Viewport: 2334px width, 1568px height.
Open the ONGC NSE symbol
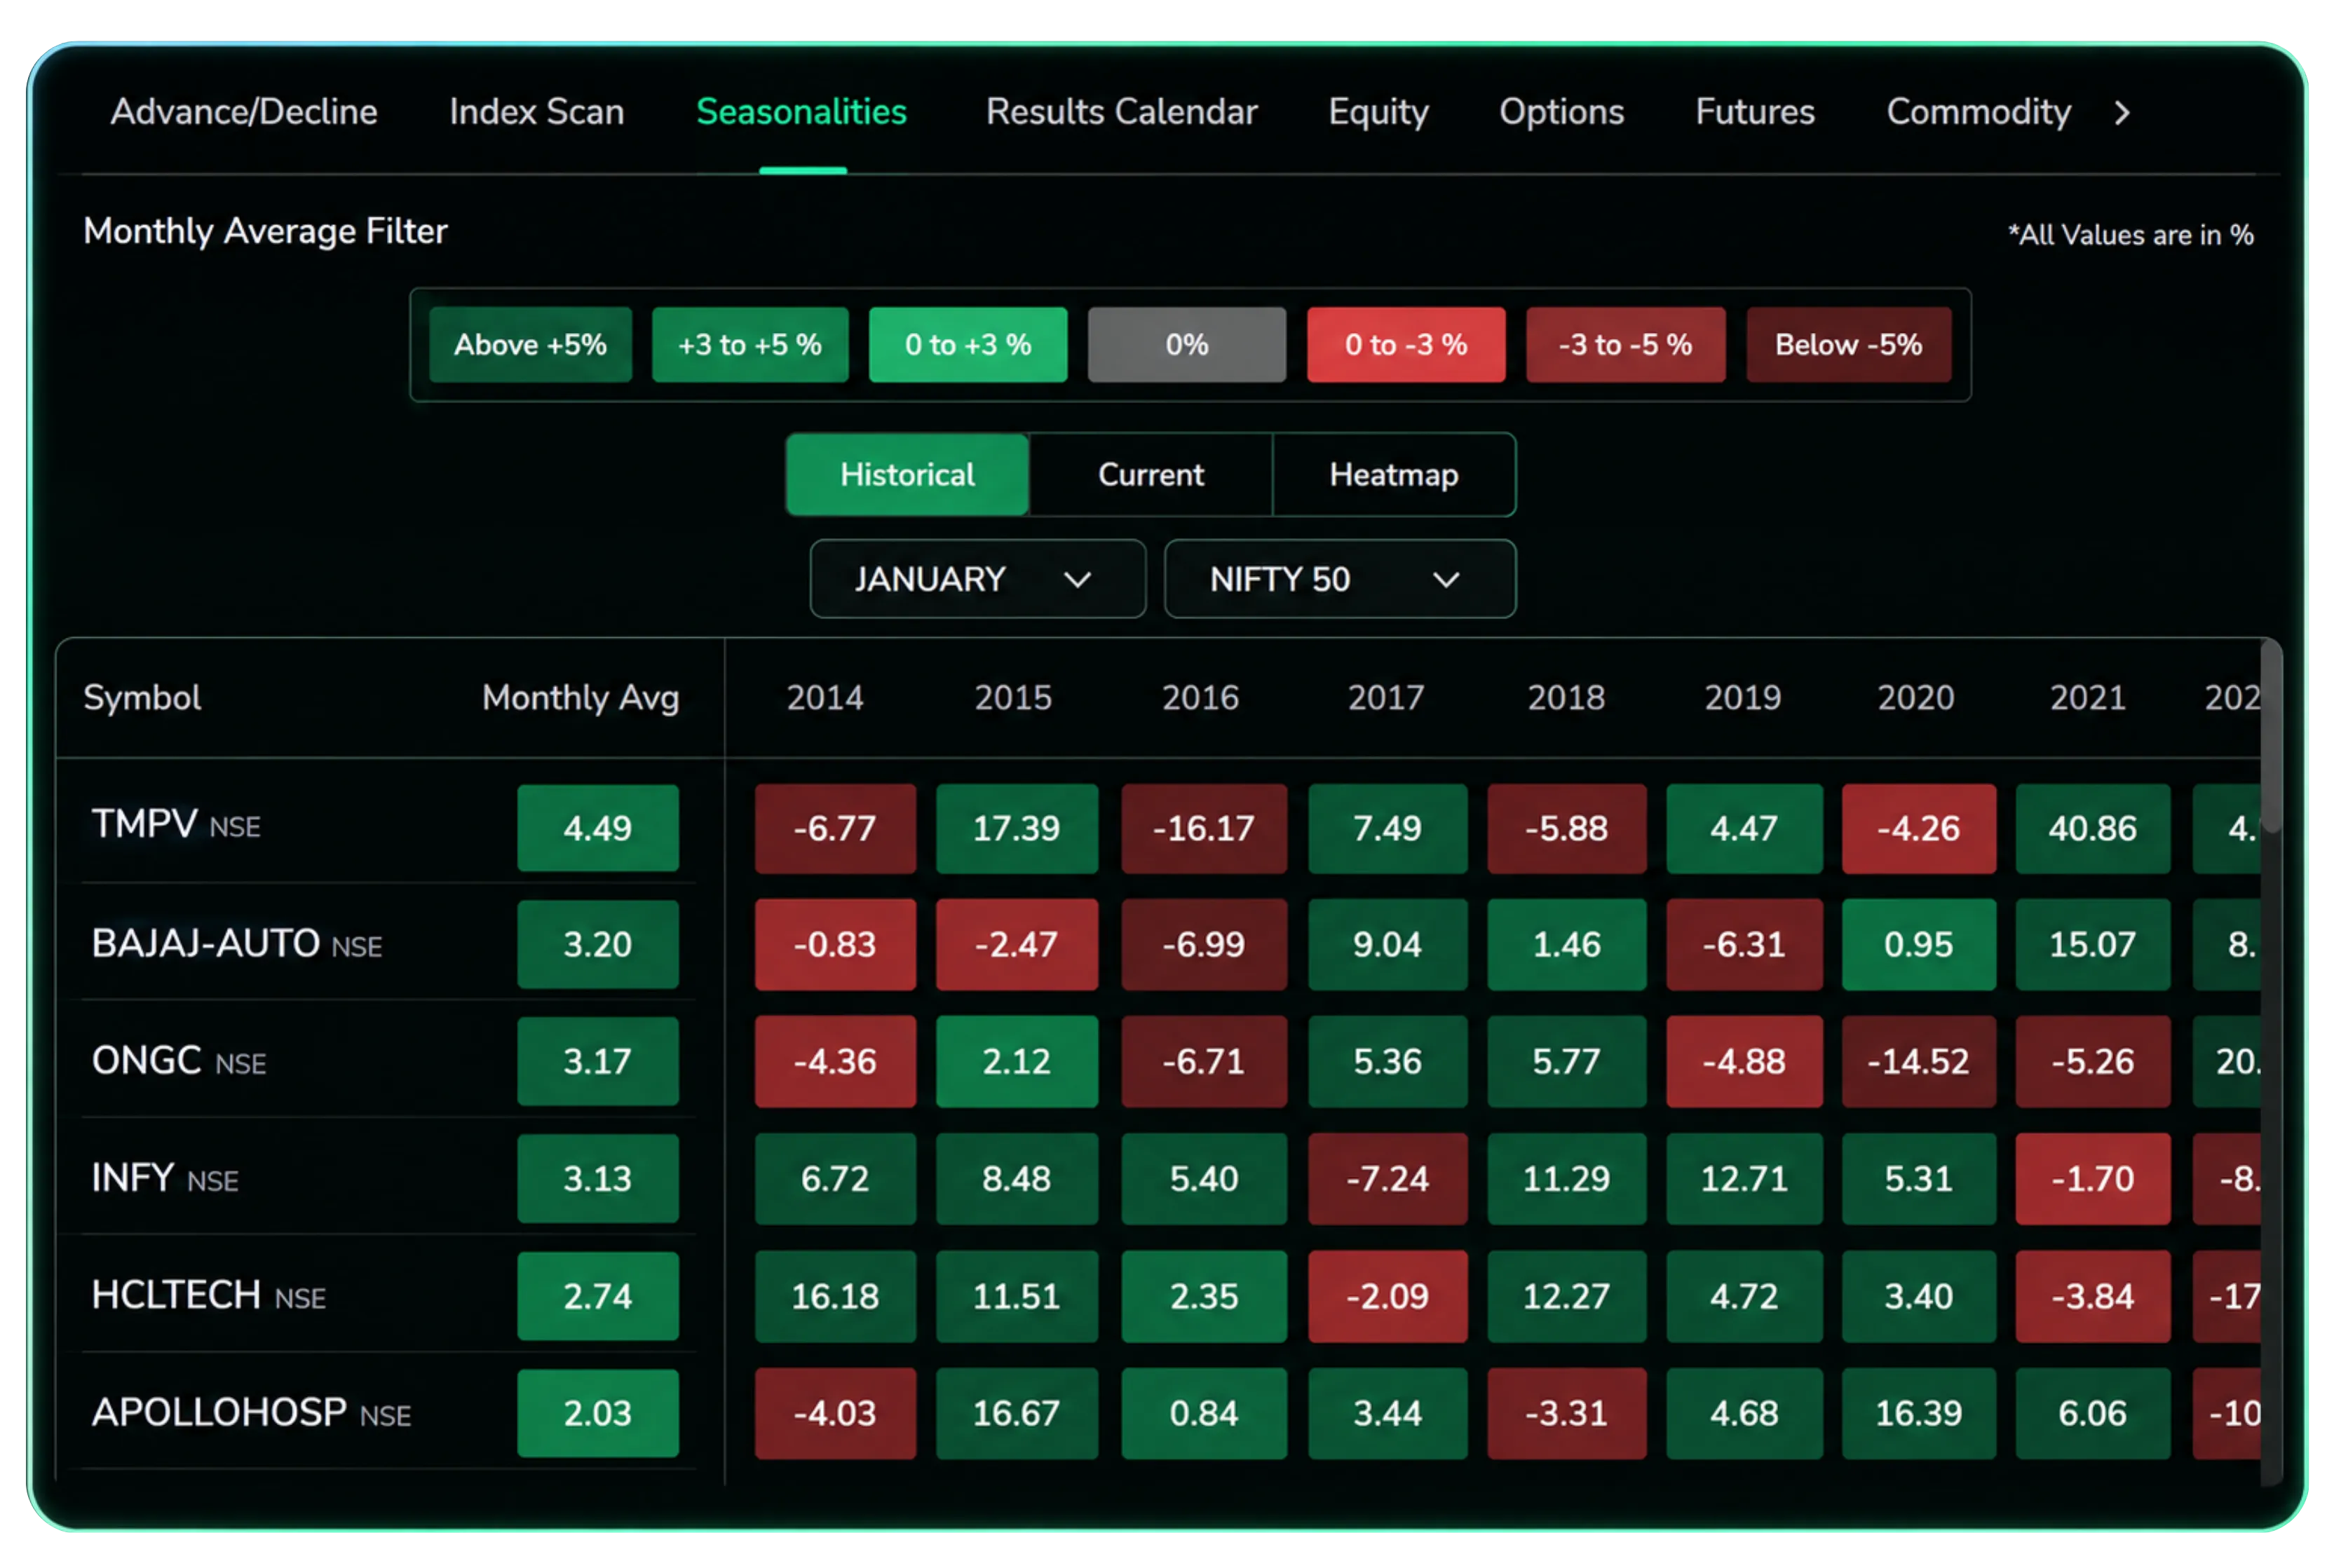(x=179, y=1061)
